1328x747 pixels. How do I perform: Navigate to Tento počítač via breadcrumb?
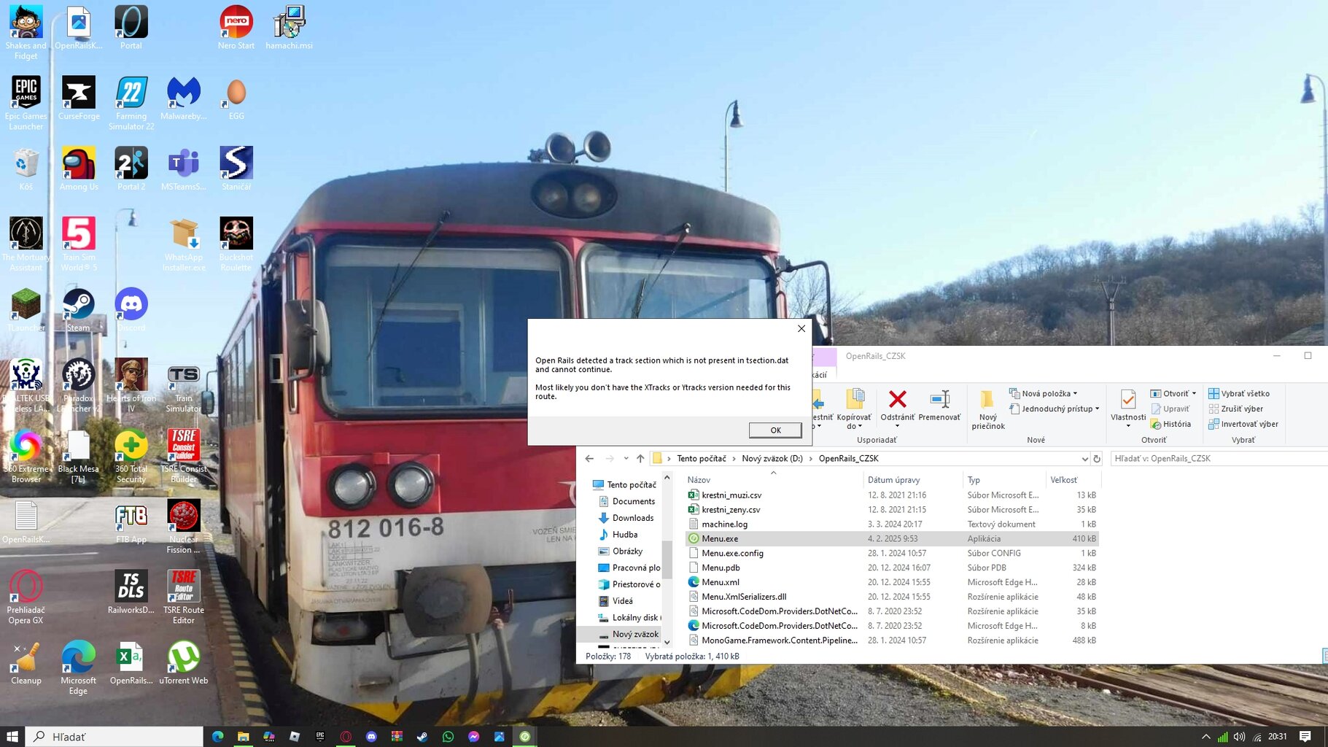701,458
